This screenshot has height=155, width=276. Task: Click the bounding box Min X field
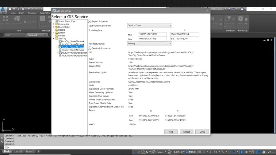[x=152, y=34]
